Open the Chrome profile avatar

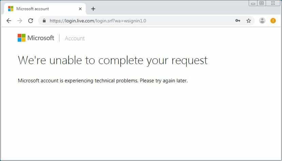(x=262, y=21)
